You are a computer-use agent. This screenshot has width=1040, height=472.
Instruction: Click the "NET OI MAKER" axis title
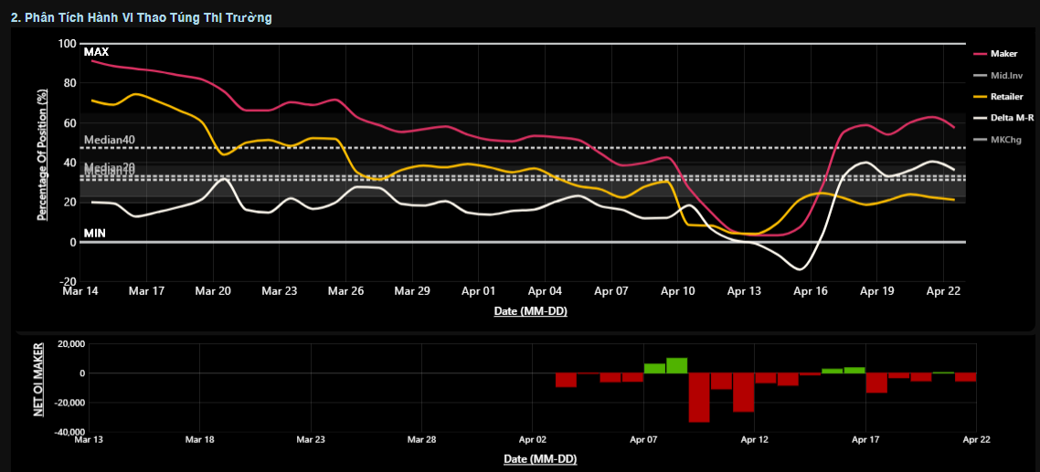coord(38,380)
